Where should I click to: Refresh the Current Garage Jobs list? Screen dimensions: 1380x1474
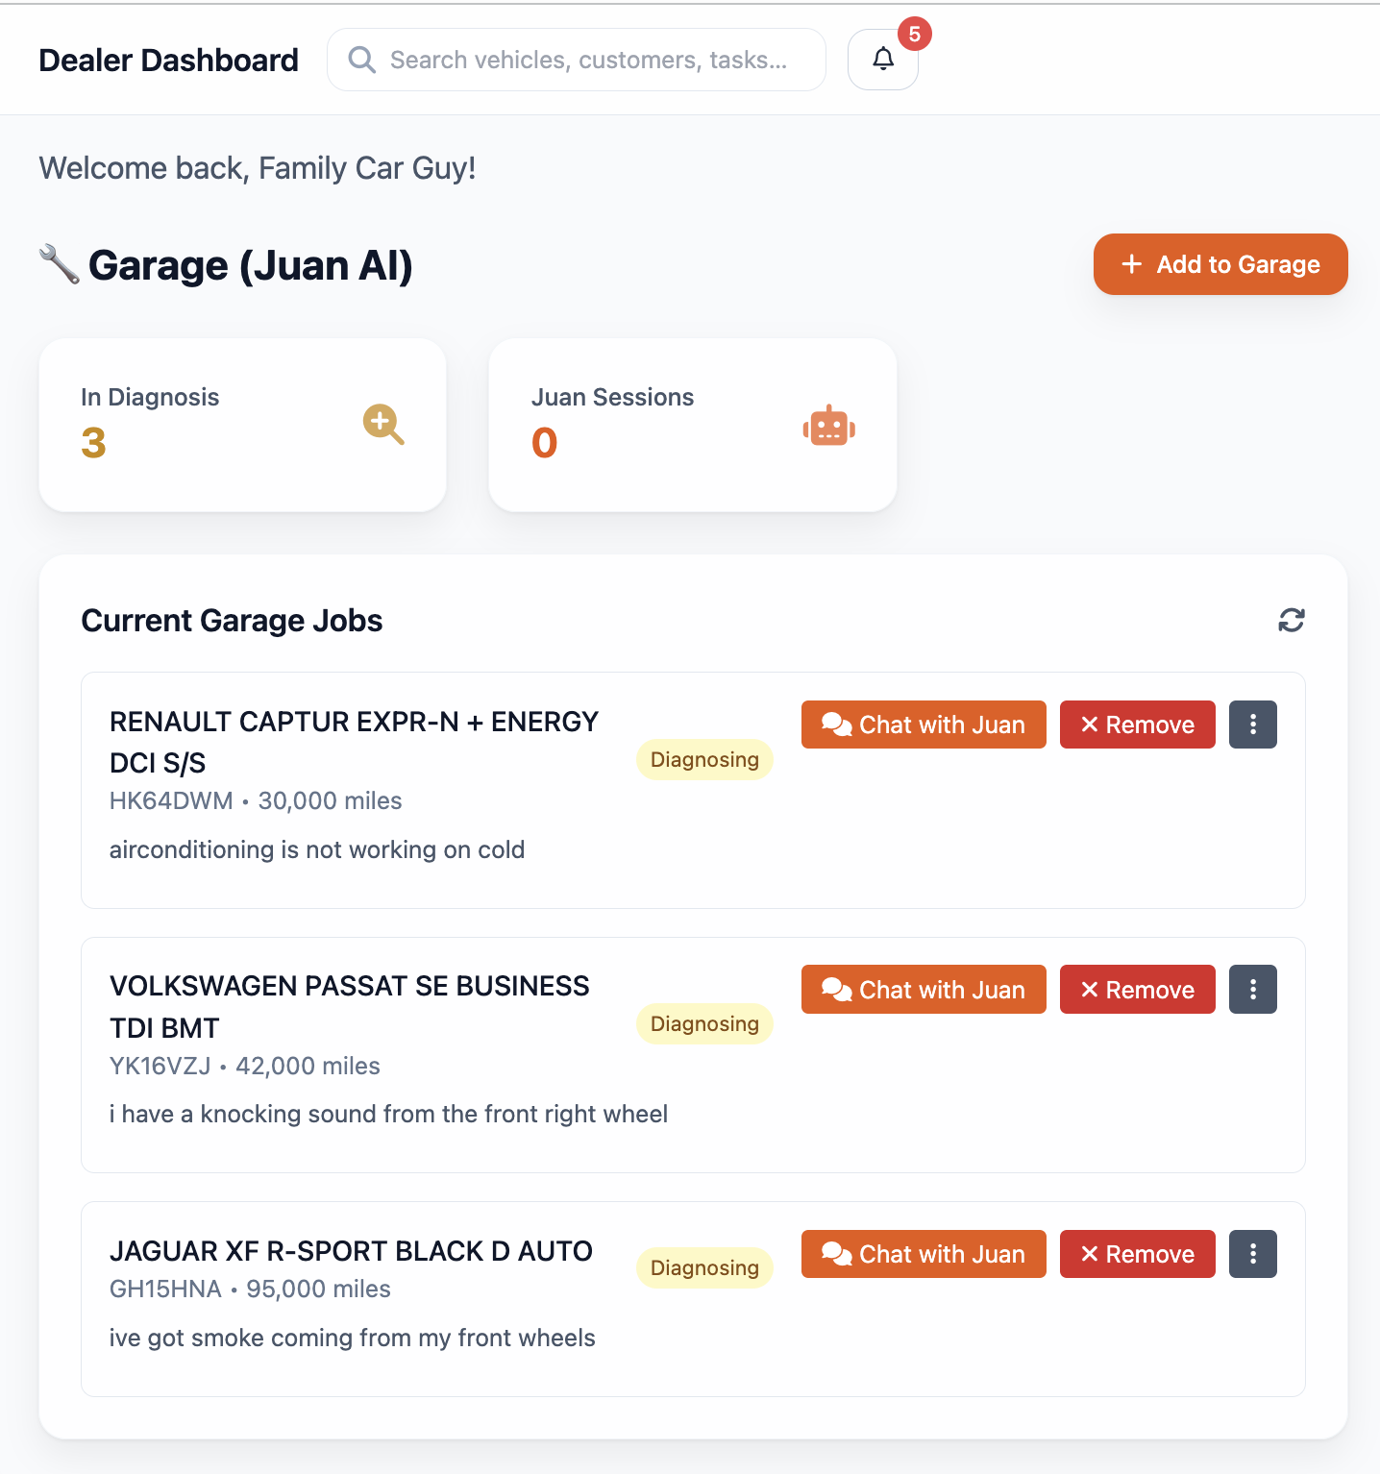tap(1292, 620)
